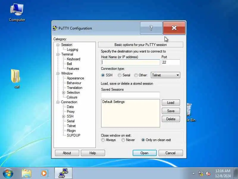This screenshot has height=179, width=238.
Task: Open Behaviour settings category
Action: pos(74,83)
